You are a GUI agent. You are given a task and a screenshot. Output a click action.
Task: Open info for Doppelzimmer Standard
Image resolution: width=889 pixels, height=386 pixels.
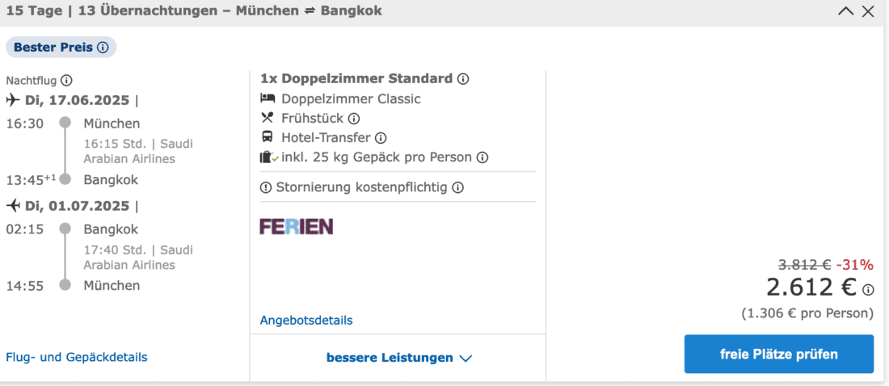click(x=463, y=79)
